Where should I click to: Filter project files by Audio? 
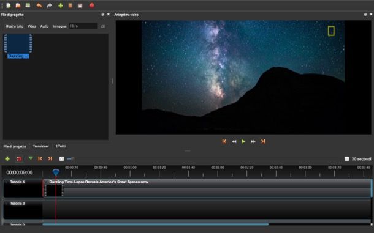click(x=44, y=26)
